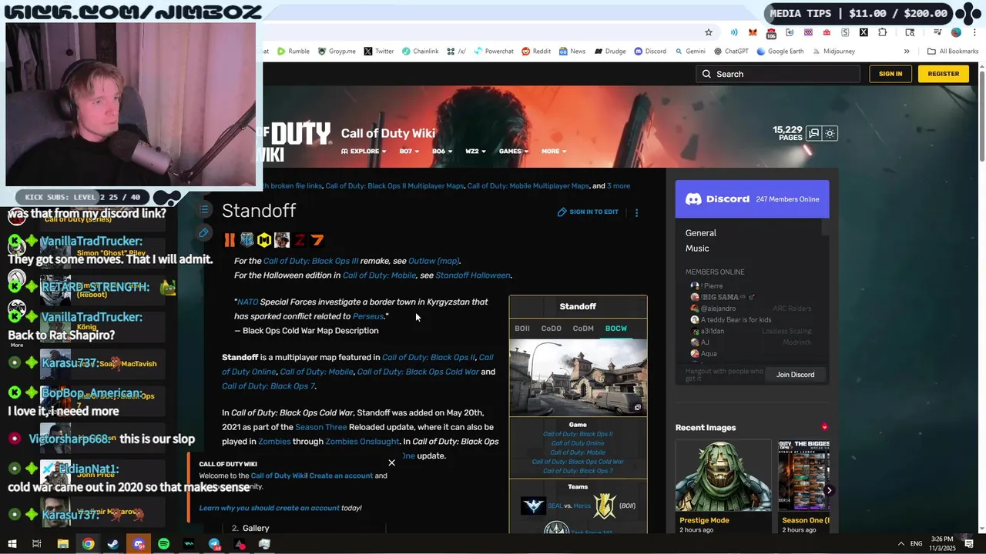This screenshot has height=554, width=986.
Task: Click 'Create an account' in the popup
Action: tap(341, 476)
